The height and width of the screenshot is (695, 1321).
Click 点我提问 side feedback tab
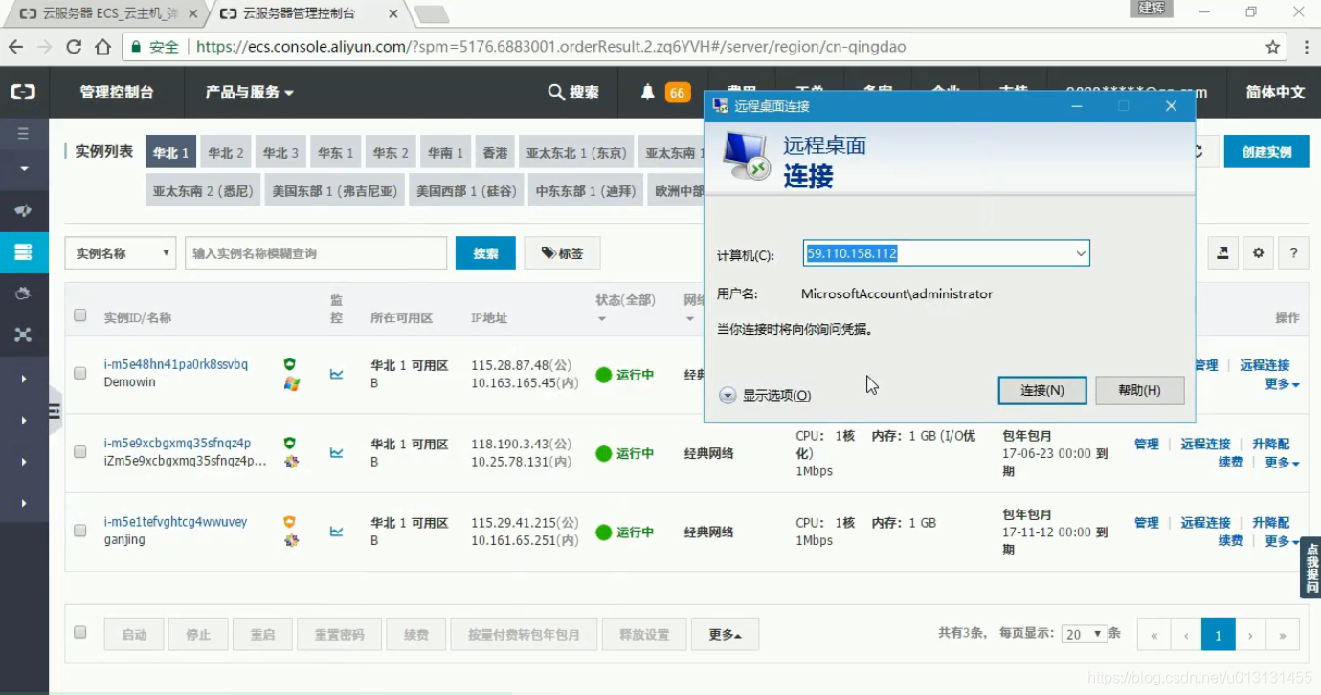click(1310, 568)
